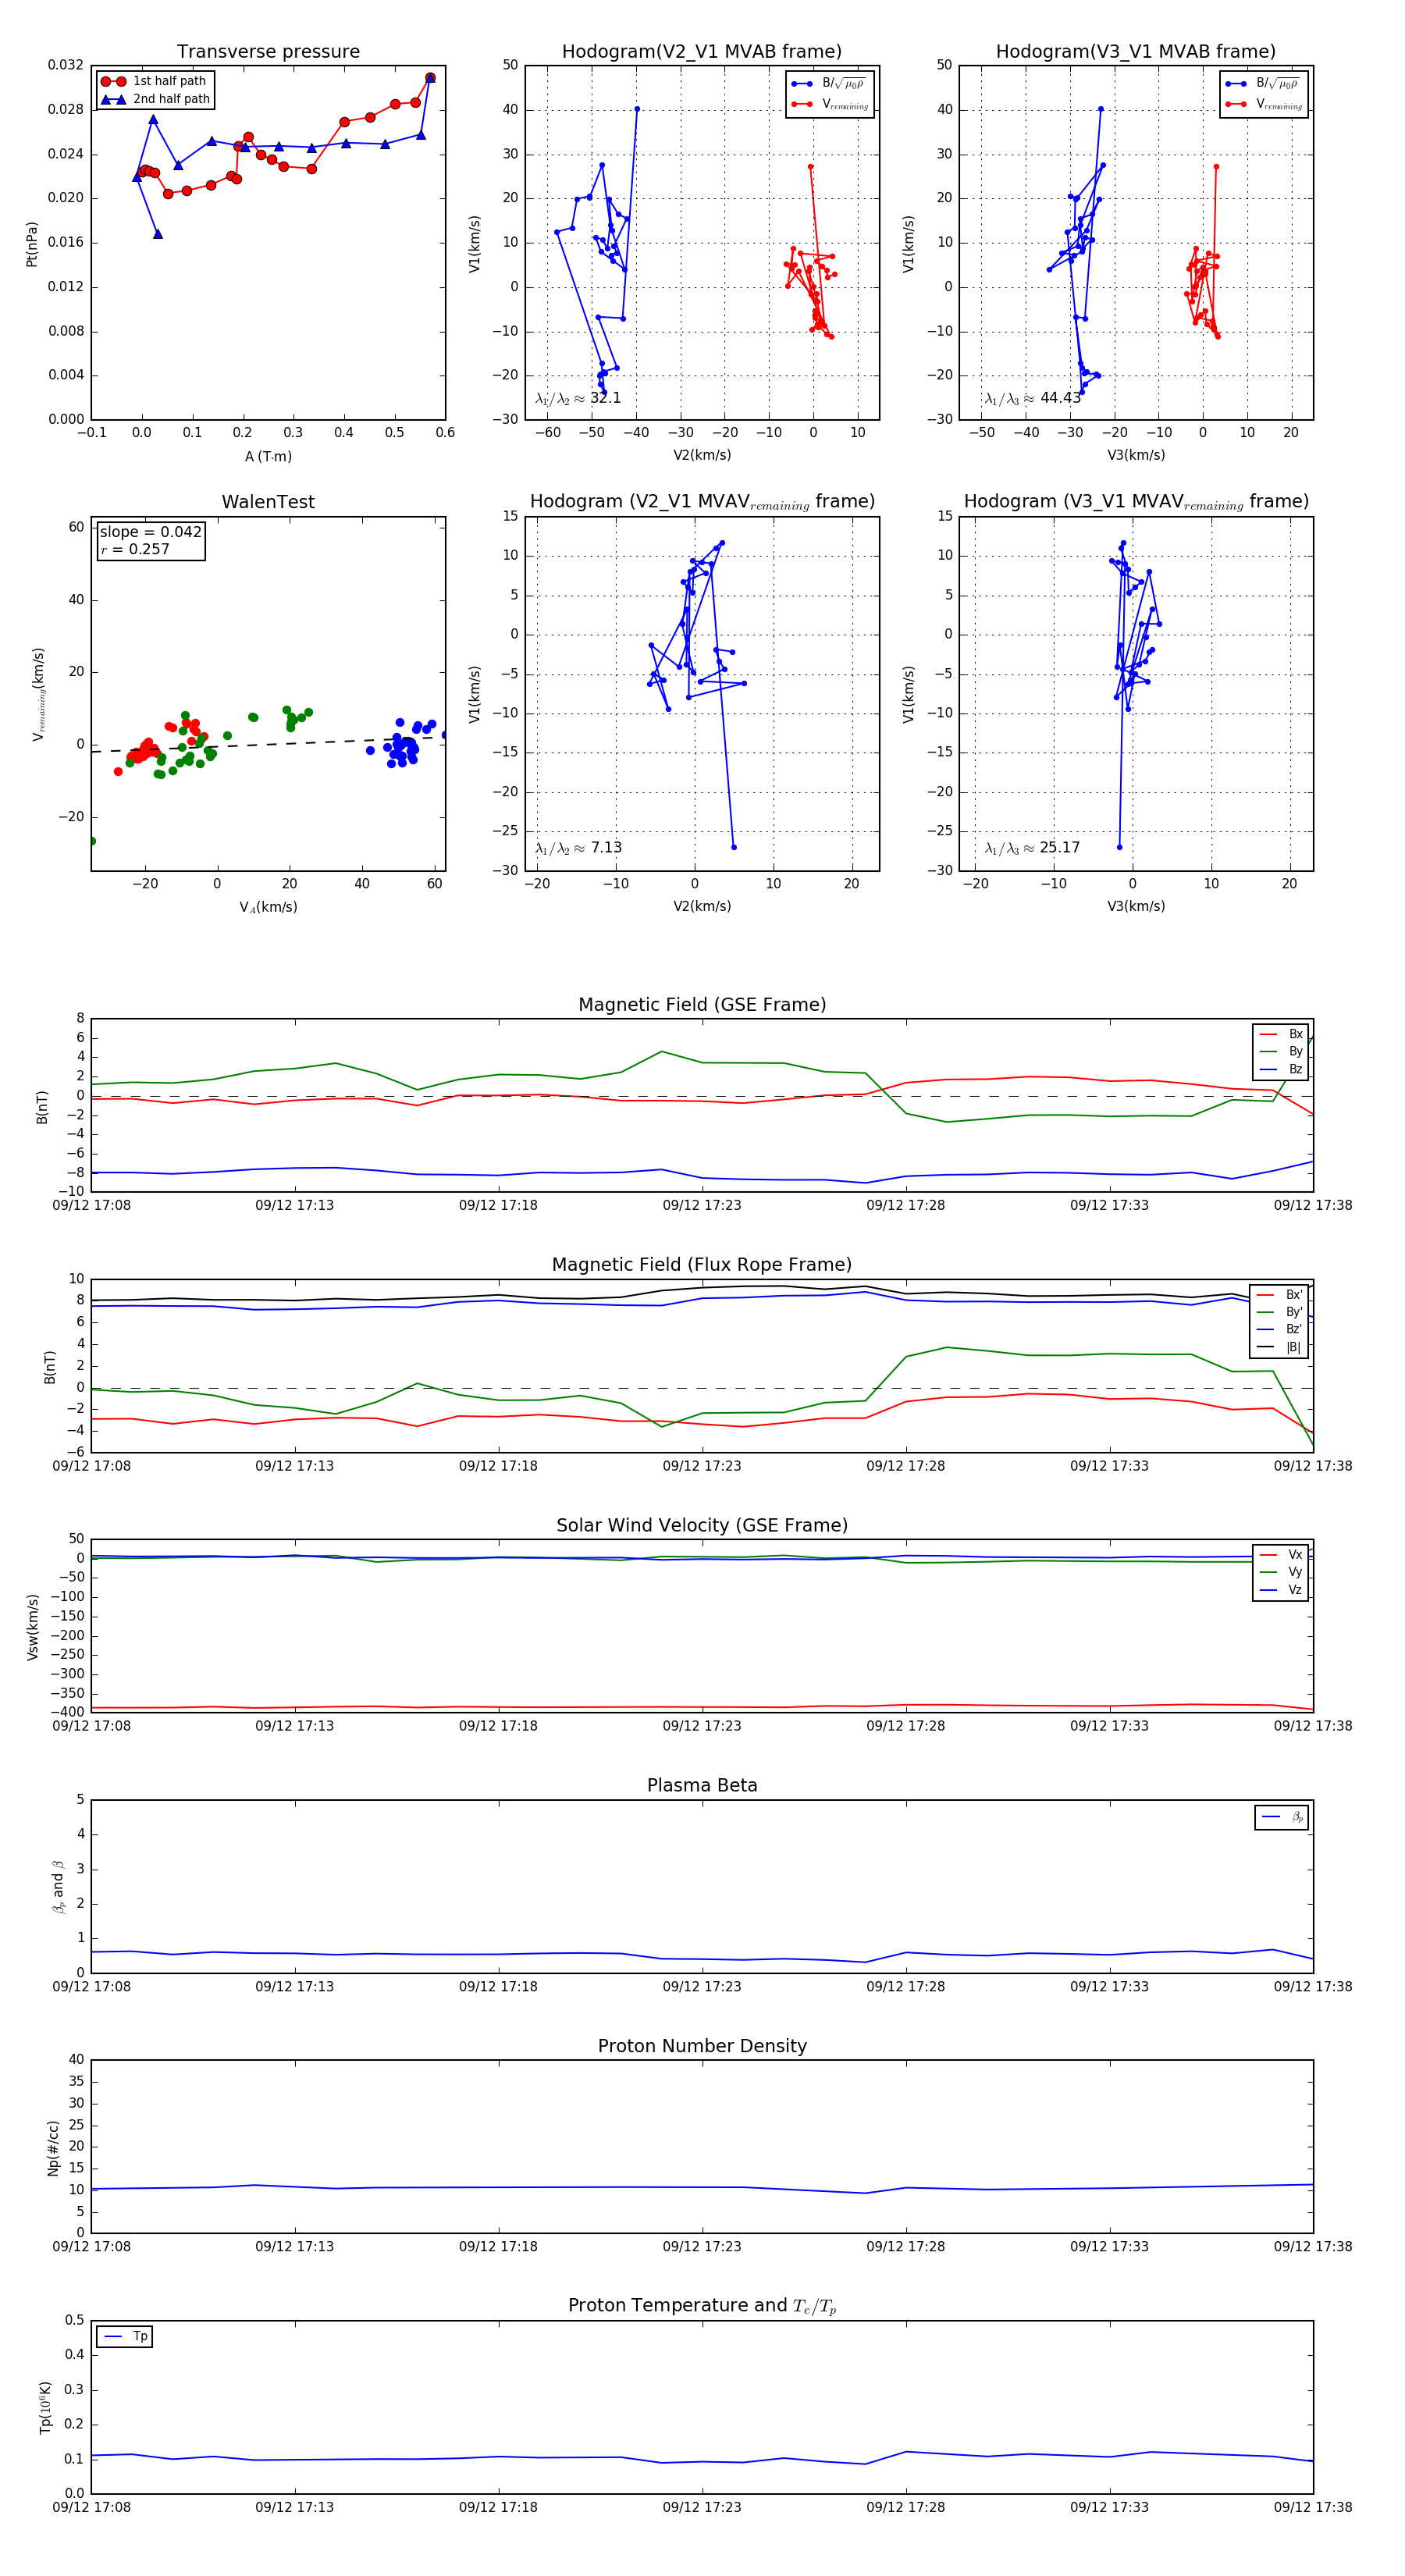1405x2576 pixels.
Task: Click the 'Magnetic Field (GSE Frame)' title
Action: 702,1005
